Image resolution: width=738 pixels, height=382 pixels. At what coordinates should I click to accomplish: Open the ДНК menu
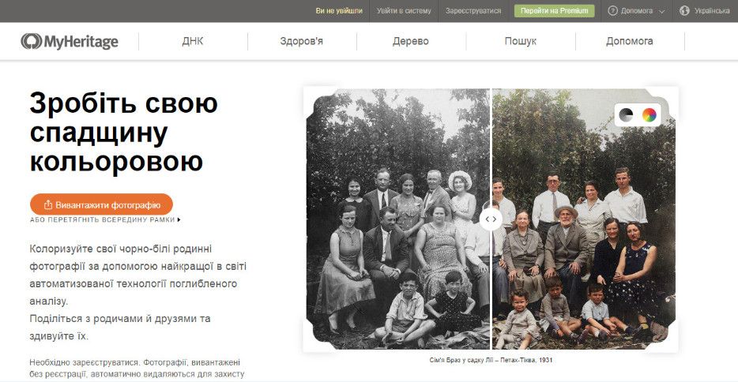click(193, 41)
